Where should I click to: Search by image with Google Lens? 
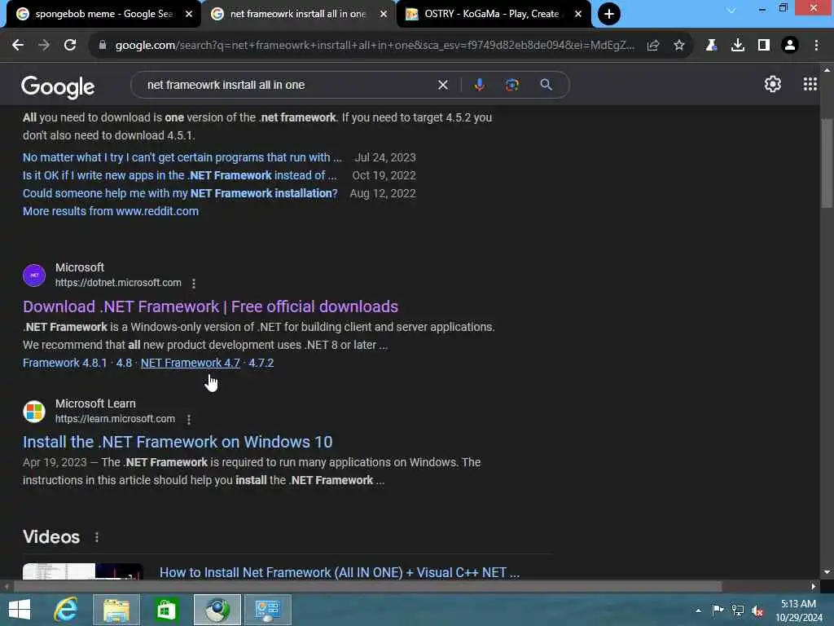511,85
